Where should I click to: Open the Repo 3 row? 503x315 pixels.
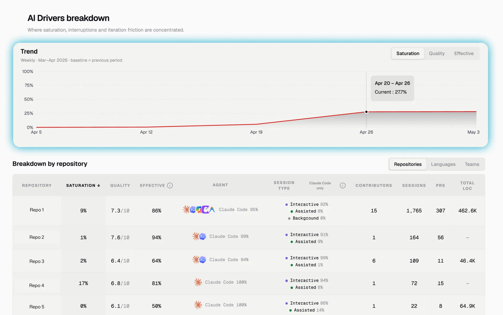[249, 261]
